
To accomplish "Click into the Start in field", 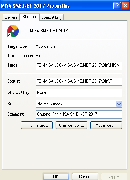I will 79,81.
